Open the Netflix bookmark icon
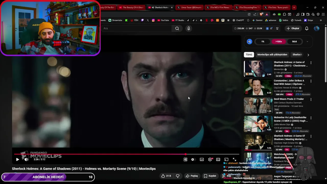This screenshot has height=184, width=327. [206, 20]
